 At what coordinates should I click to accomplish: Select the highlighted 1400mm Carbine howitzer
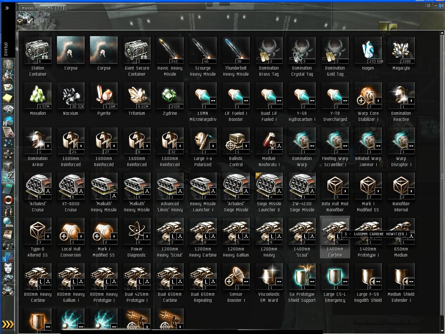(x=335, y=237)
